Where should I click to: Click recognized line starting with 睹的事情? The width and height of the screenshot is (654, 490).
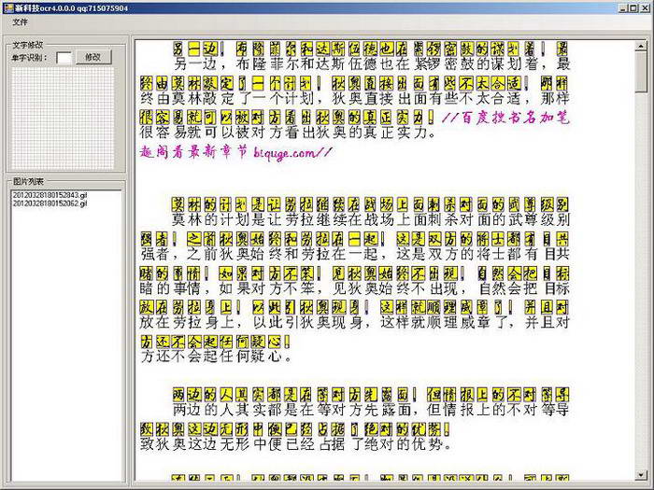coord(354,288)
